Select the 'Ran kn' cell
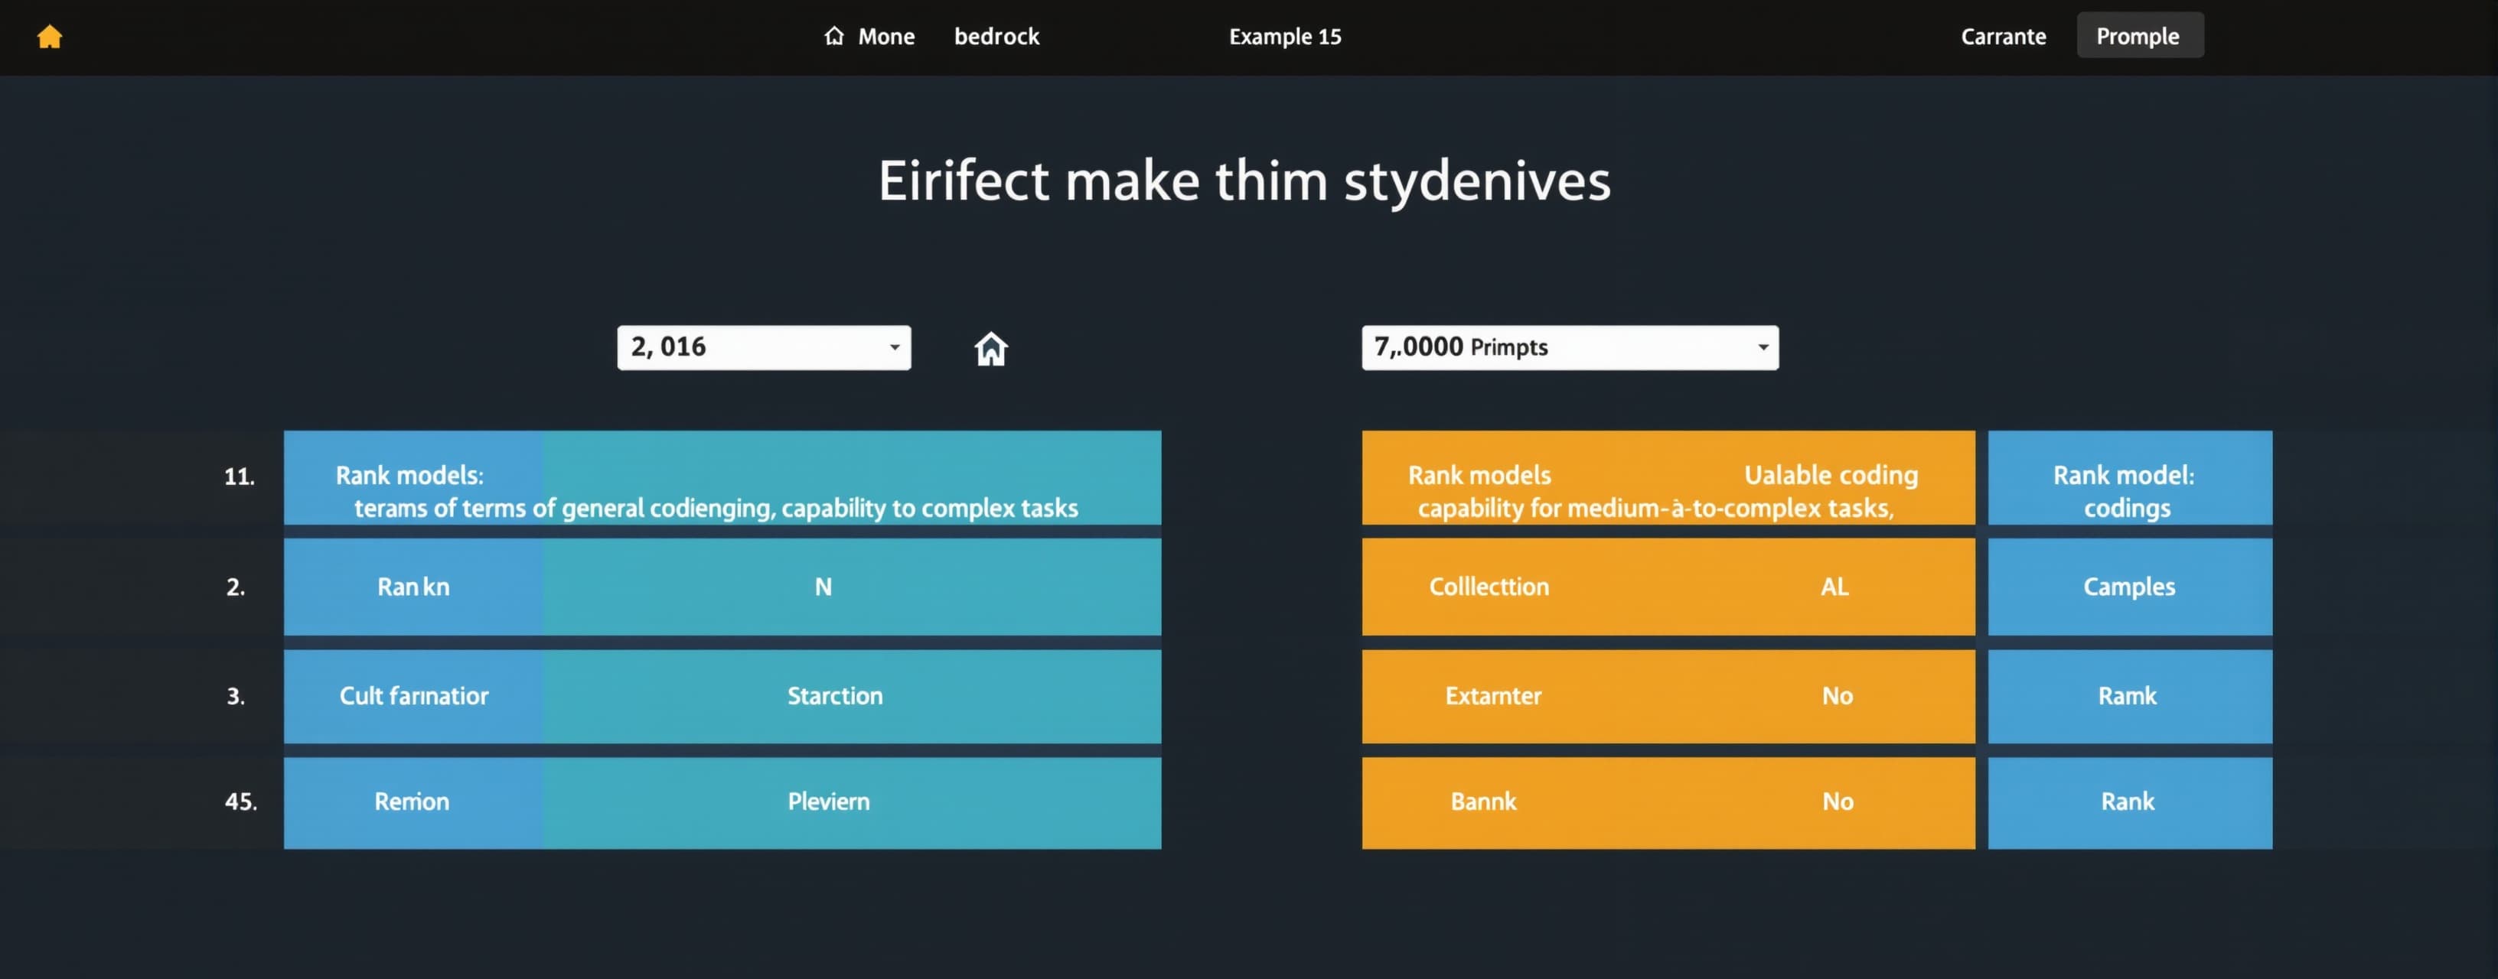 [413, 587]
